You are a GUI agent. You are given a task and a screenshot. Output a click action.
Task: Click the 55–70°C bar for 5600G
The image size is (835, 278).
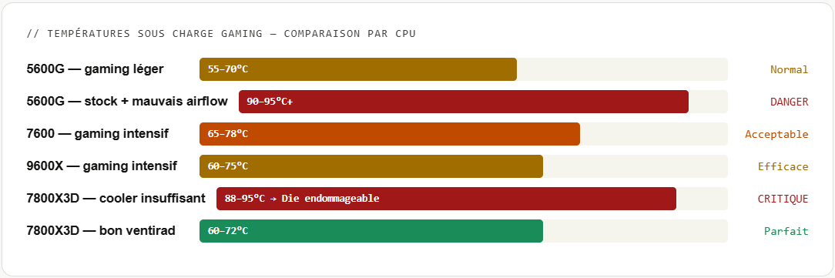(x=358, y=69)
